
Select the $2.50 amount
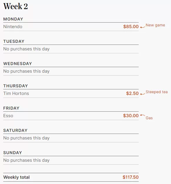(x=132, y=93)
